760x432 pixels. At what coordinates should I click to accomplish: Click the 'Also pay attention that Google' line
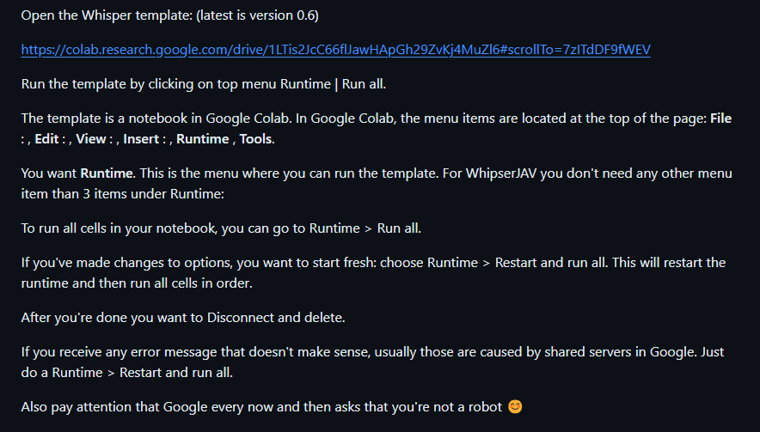[258, 406]
